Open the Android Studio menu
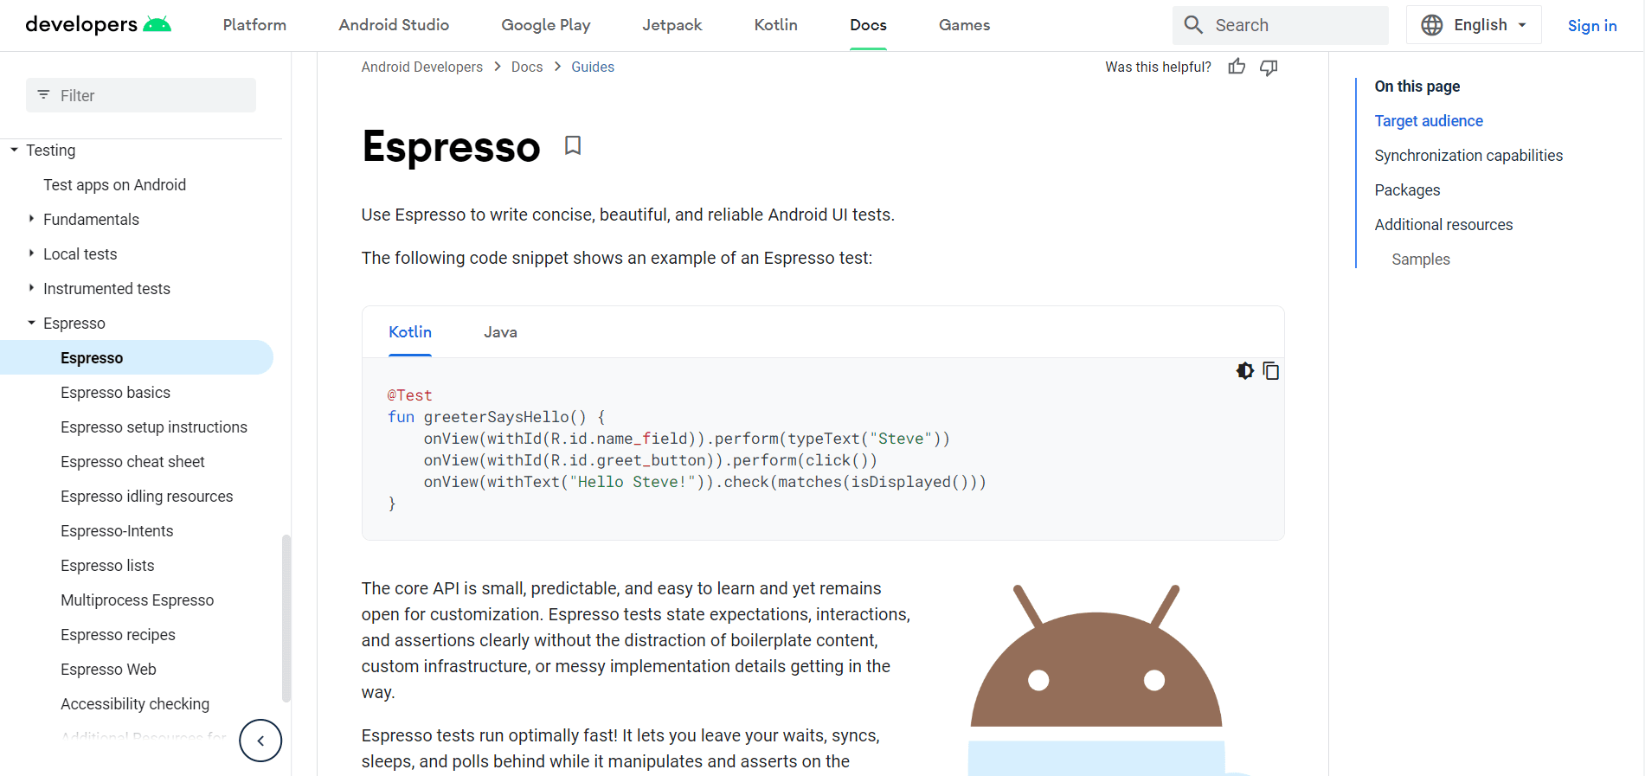Viewport: 1645px width, 776px height. tap(394, 25)
